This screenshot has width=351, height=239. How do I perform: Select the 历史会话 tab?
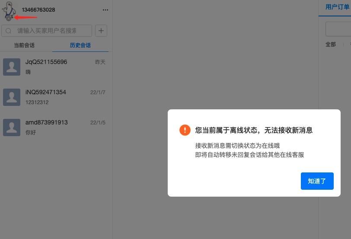[80, 45]
